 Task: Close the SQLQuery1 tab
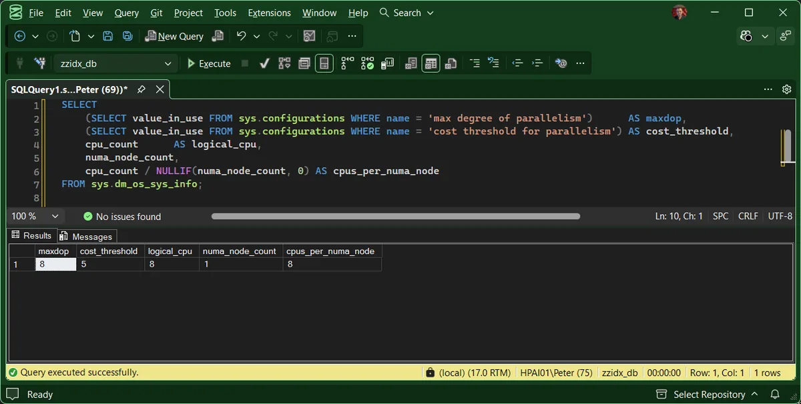(160, 89)
